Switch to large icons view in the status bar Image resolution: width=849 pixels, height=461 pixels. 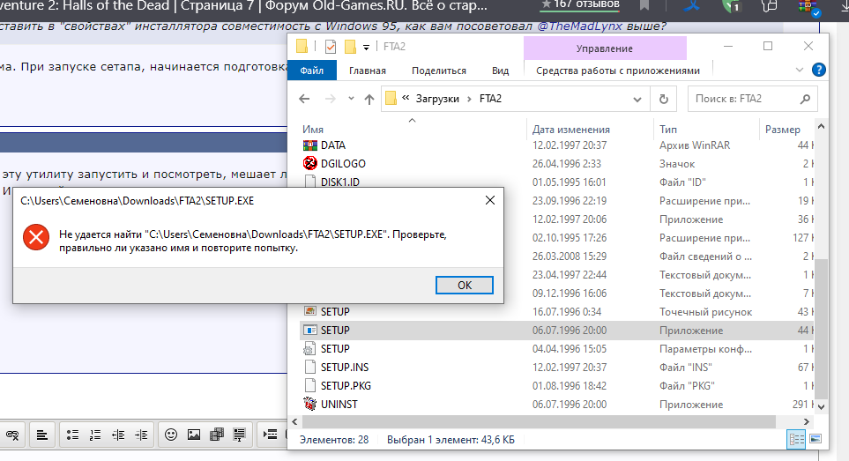click(815, 439)
